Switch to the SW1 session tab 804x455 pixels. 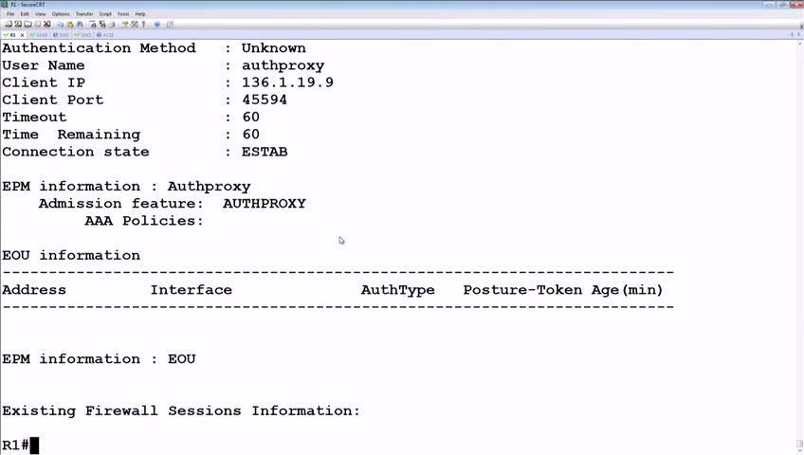pos(61,35)
